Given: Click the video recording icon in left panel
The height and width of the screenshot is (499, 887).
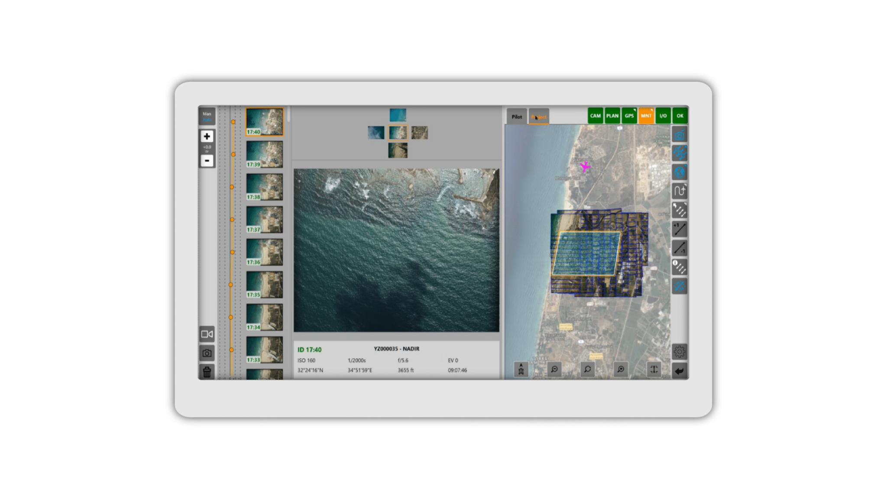Looking at the screenshot, I should pos(207,334).
